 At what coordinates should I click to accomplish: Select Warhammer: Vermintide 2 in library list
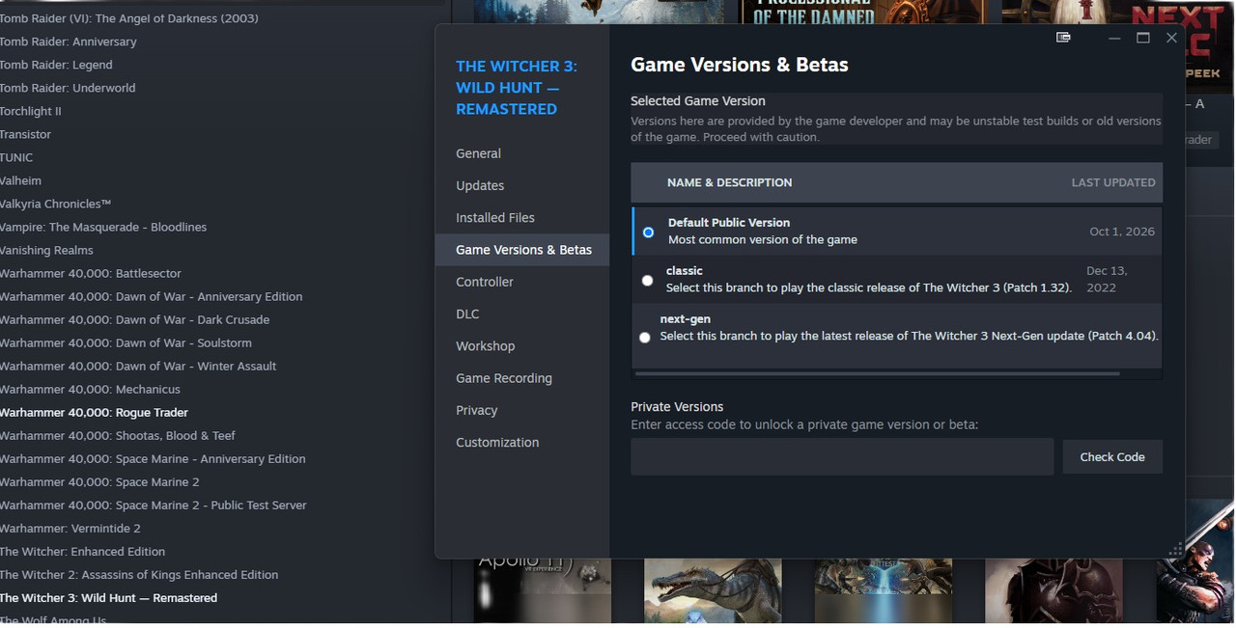click(x=70, y=528)
